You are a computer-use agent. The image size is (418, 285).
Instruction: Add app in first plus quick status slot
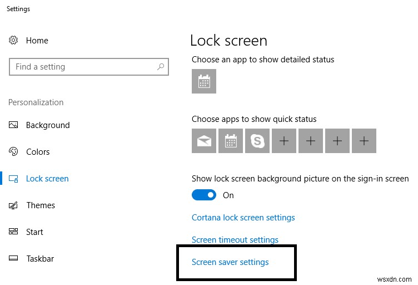pyautogui.click(x=284, y=141)
